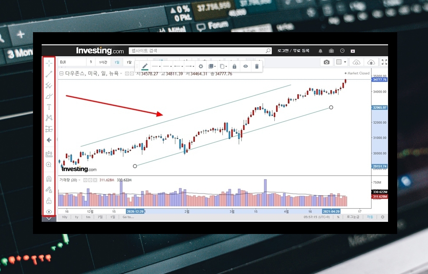Select the 1달 interval
The height and width of the screenshot is (274, 428).
[129, 62]
